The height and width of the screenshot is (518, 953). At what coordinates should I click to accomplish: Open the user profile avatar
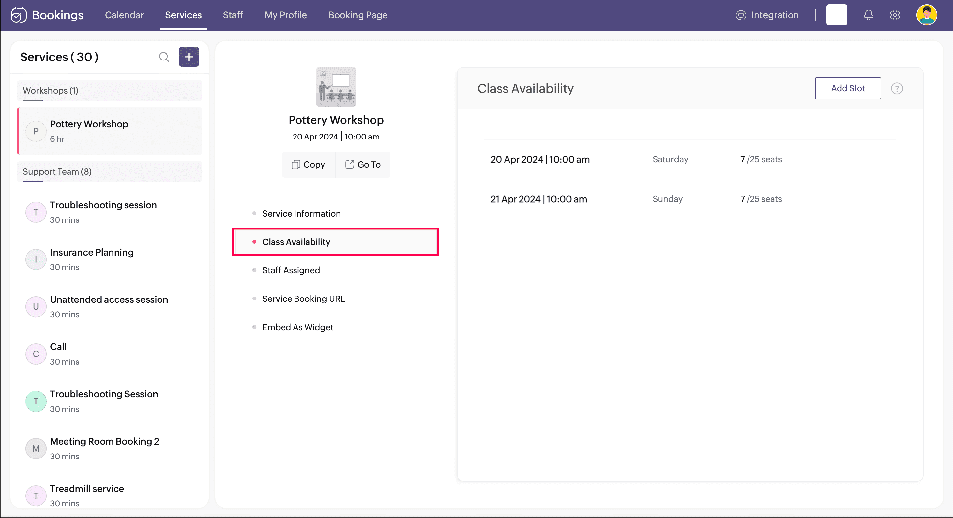[x=927, y=15]
